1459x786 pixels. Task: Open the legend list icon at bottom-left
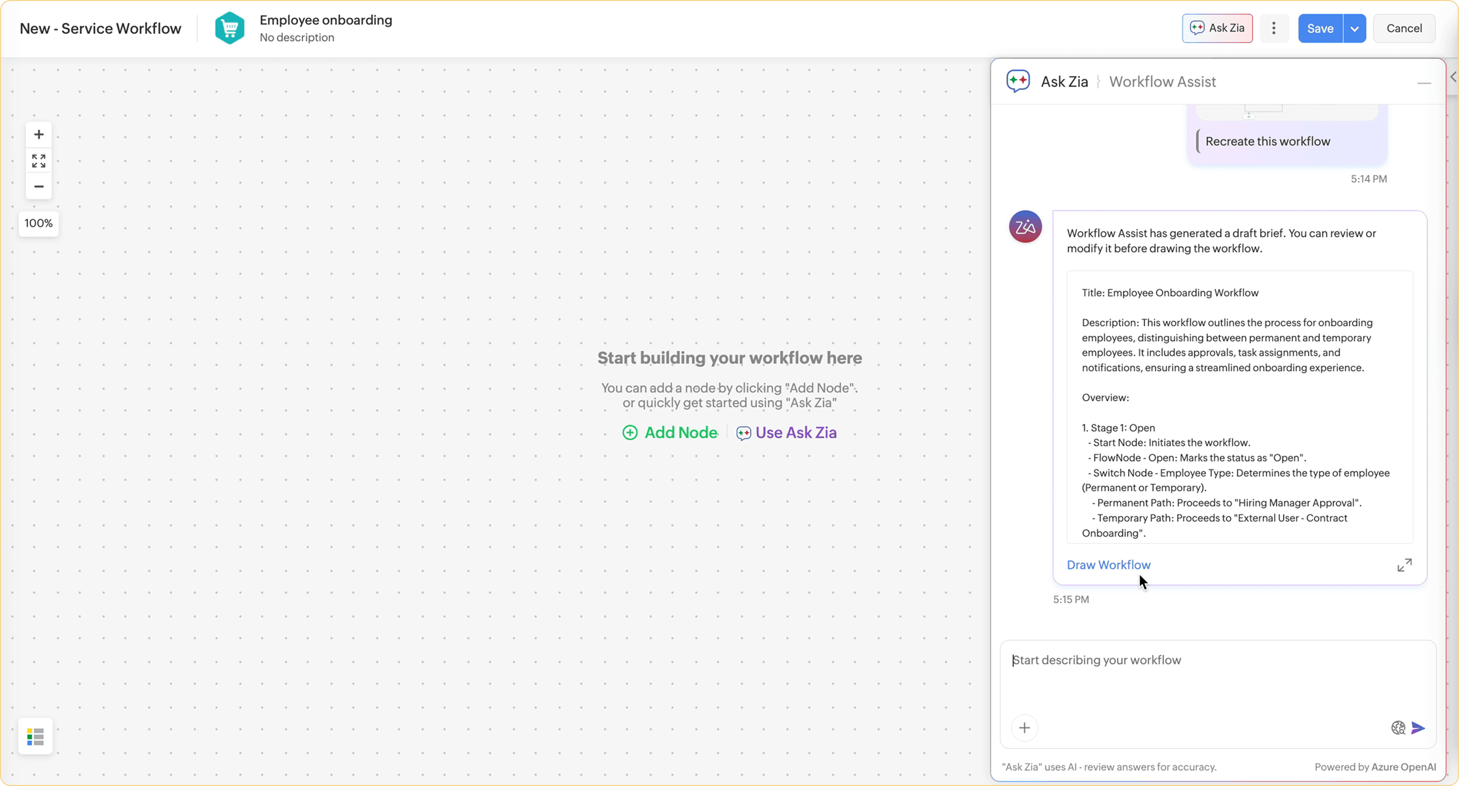coord(35,736)
